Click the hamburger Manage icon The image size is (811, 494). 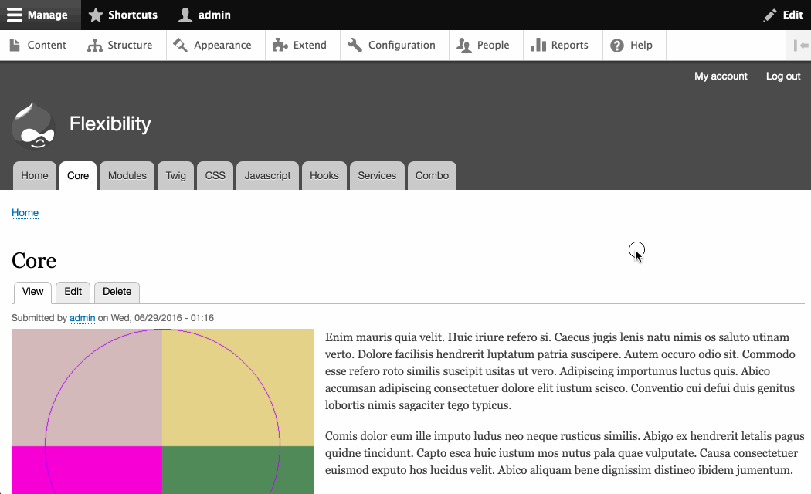pyautogui.click(x=15, y=15)
